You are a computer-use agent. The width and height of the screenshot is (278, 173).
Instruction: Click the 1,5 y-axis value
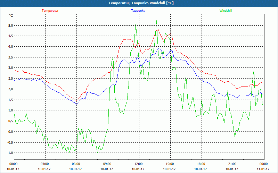point(11,100)
